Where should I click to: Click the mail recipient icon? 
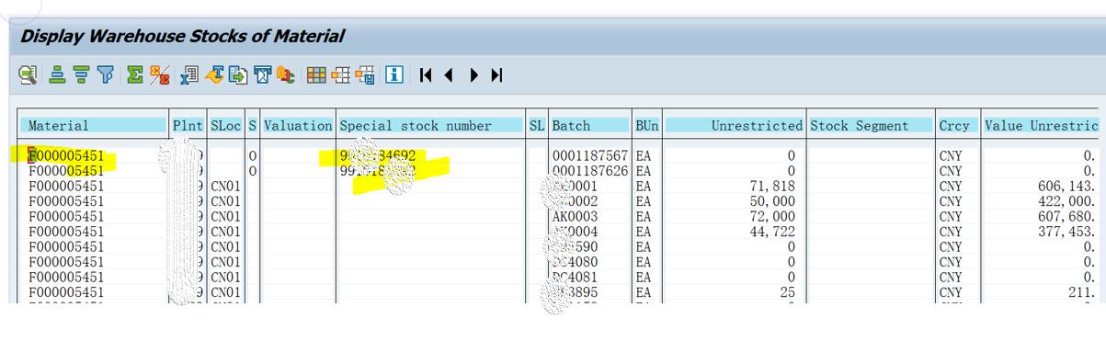tap(262, 74)
